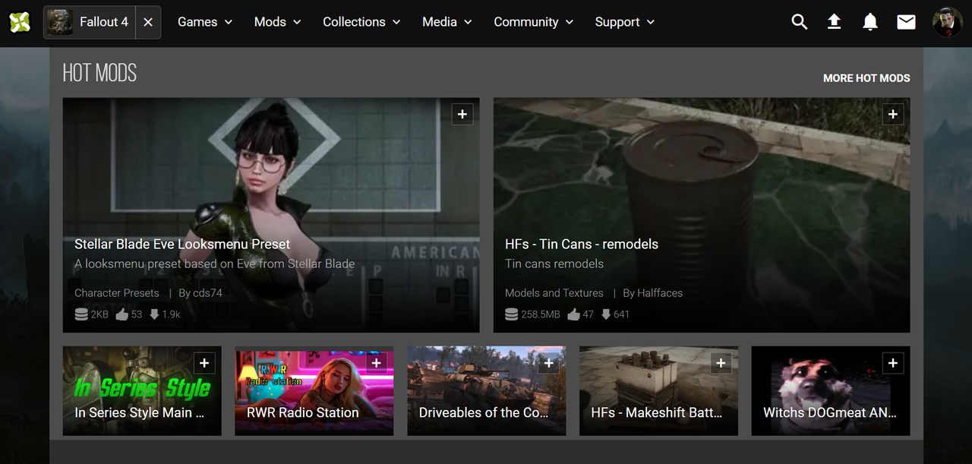Image resolution: width=972 pixels, height=464 pixels.
Task: Open the site search magnifier icon
Action: click(x=799, y=22)
